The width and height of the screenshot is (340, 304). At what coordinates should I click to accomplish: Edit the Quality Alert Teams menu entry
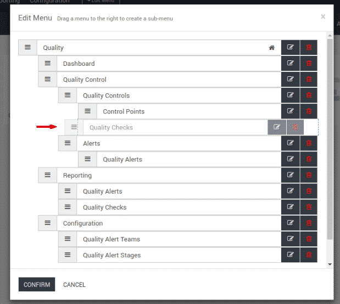(291, 239)
